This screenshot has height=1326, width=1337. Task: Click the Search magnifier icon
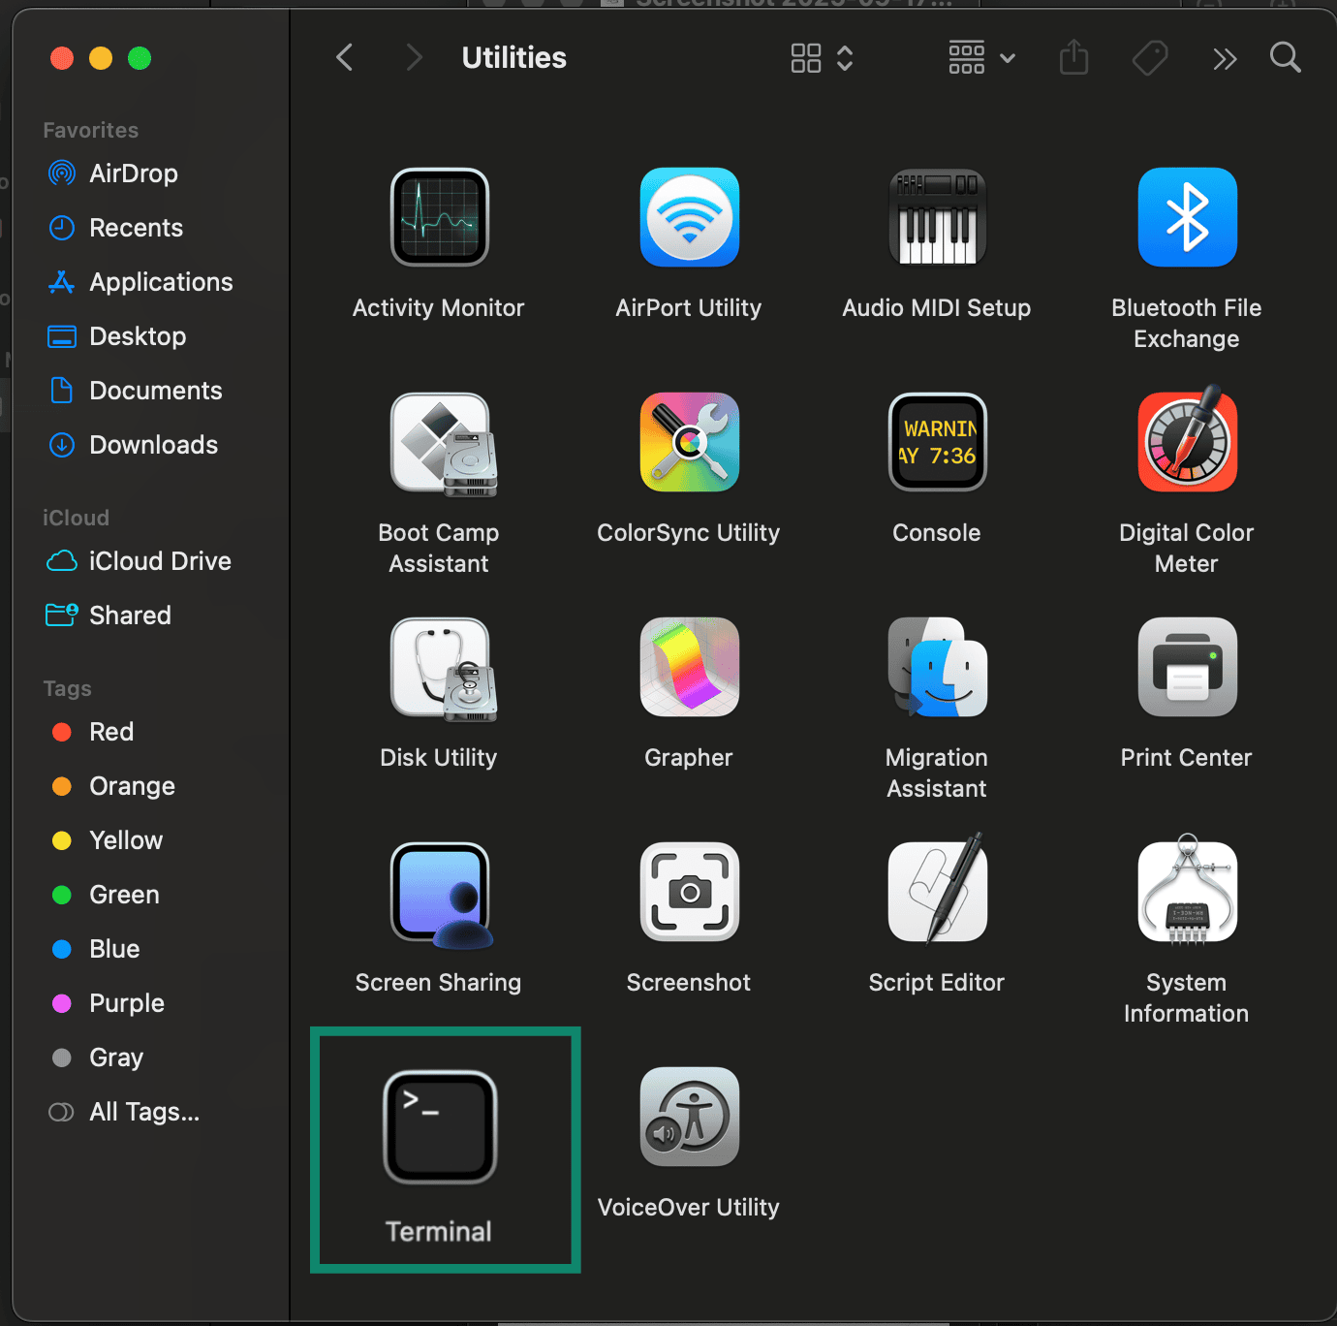coord(1285,58)
